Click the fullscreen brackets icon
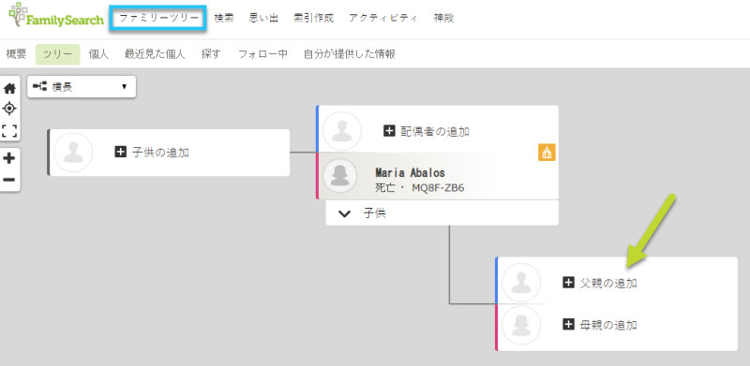 click(x=9, y=130)
